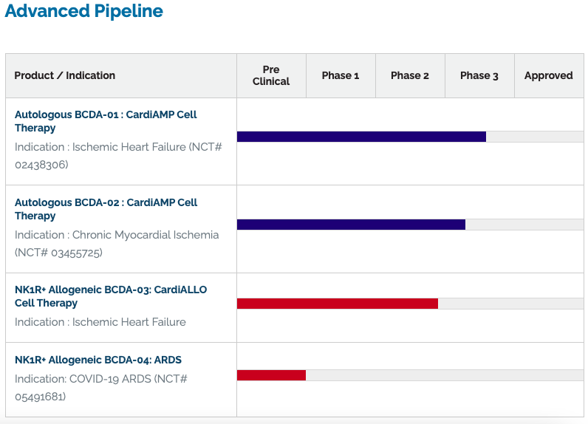Open Autologous BCDA-01 CardiAMP Cell Therapy link
588x424 pixels.
click(106, 121)
